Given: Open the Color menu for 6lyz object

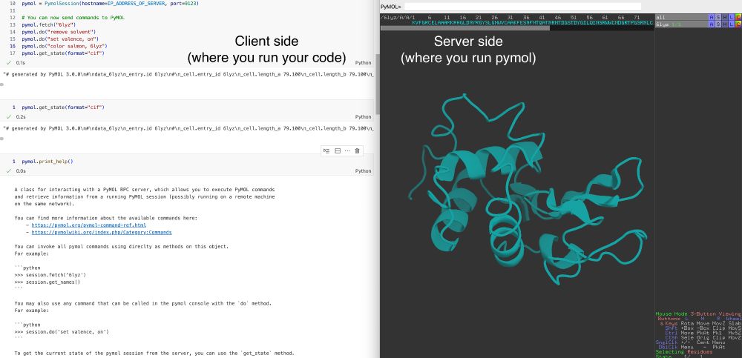Looking at the screenshot, I should pyautogui.click(x=738, y=24).
